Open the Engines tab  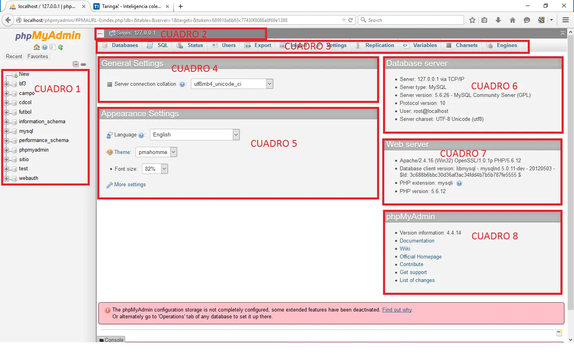502,45
